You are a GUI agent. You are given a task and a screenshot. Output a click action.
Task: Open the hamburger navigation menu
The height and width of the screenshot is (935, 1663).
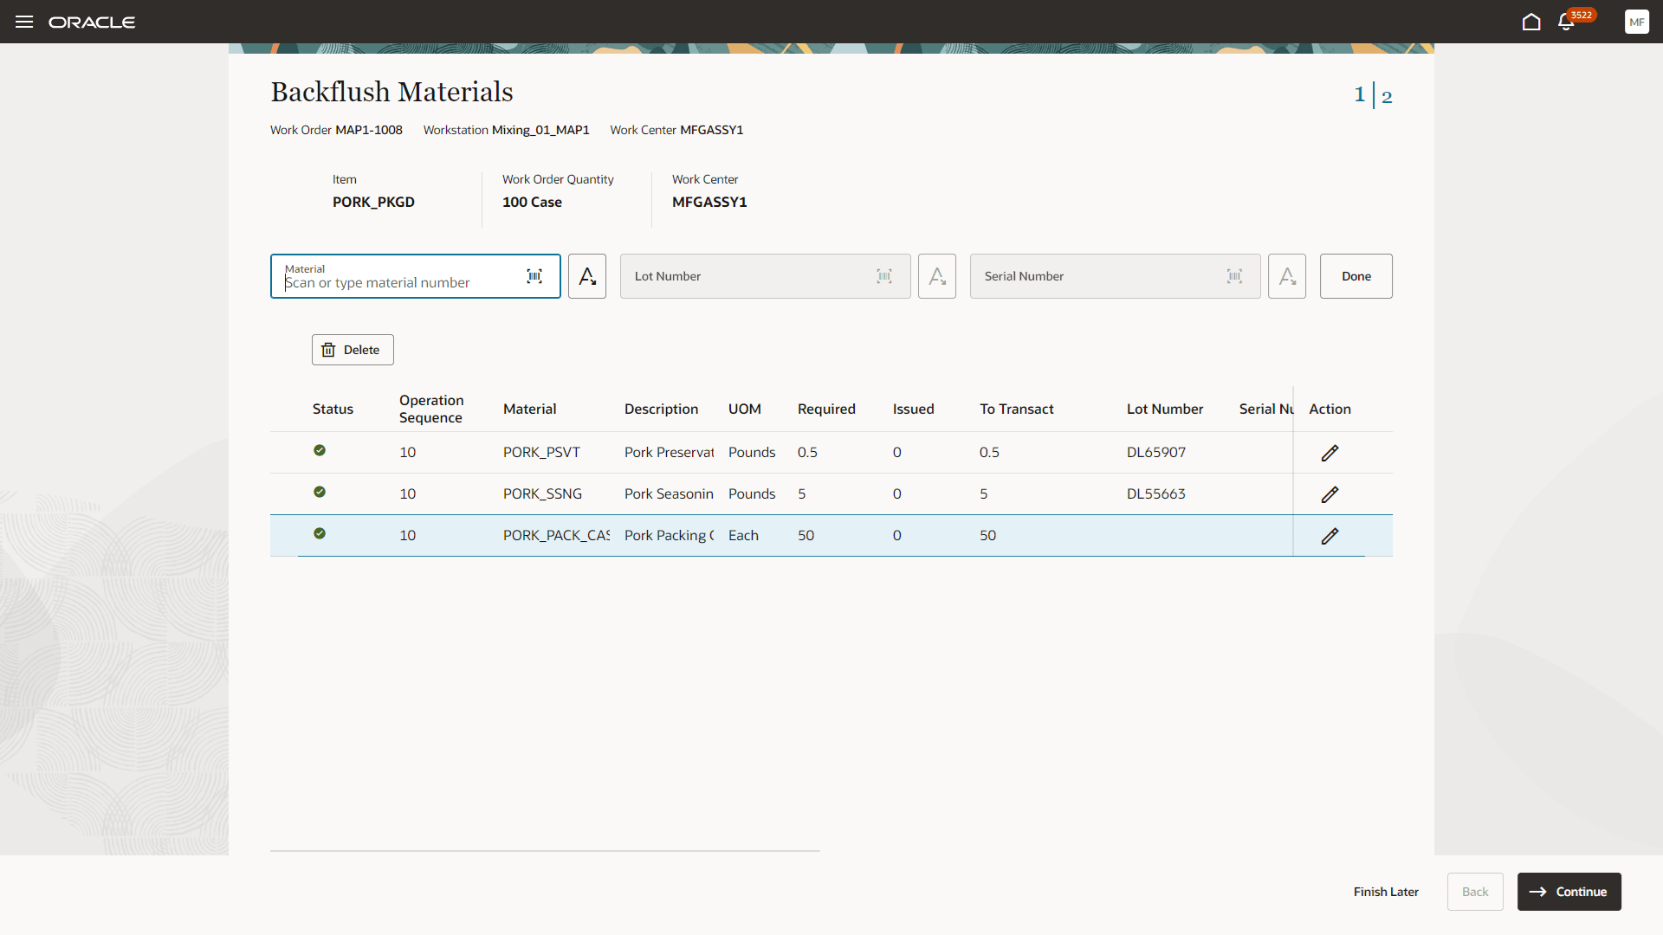pyautogui.click(x=24, y=22)
